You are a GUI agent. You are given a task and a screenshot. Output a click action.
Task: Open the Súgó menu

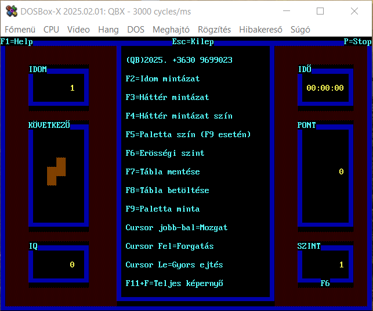(300, 30)
